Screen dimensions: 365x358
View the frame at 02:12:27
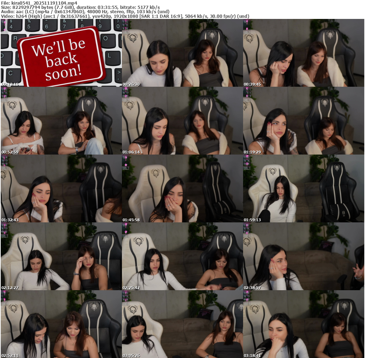[61, 256]
